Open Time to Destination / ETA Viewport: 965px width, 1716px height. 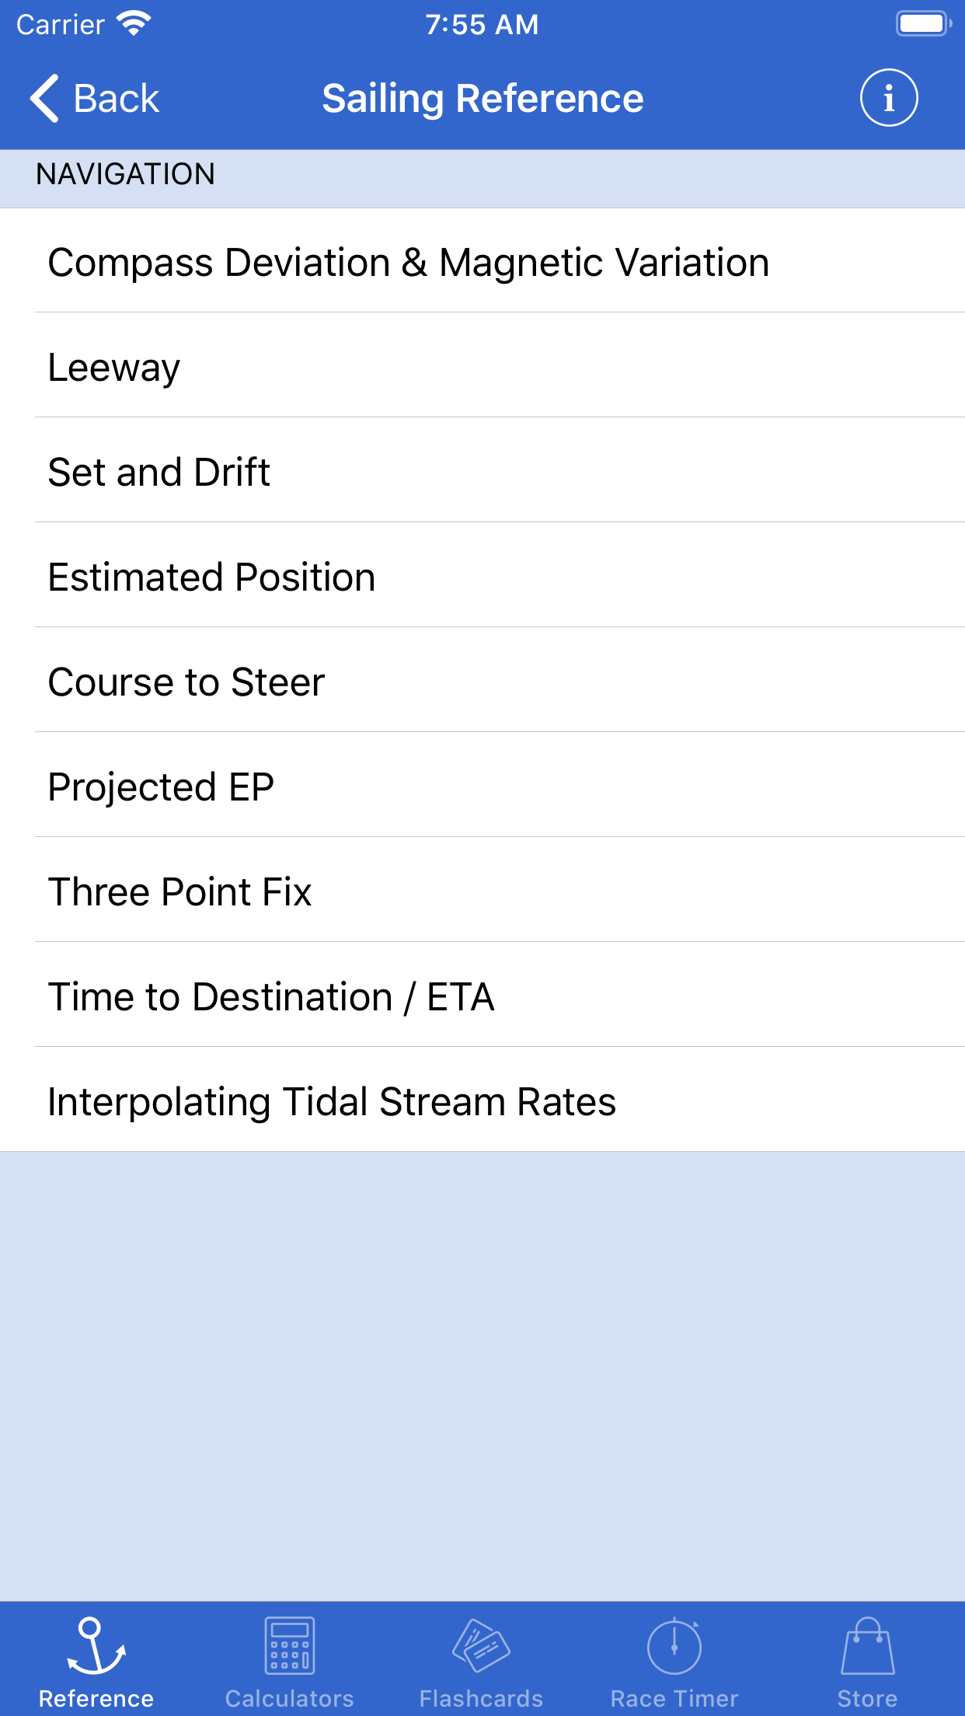point(271,996)
